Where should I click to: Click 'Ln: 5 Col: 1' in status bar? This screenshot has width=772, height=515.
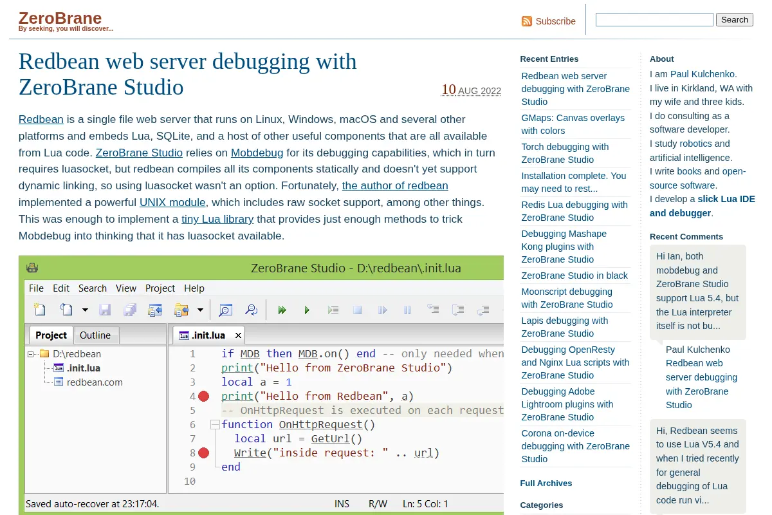pyautogui.click(x=425, y=504)
